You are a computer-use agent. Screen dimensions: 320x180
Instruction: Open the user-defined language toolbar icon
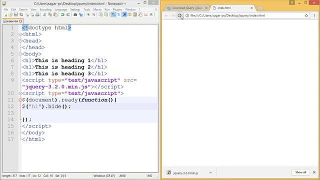click(129, 14)
